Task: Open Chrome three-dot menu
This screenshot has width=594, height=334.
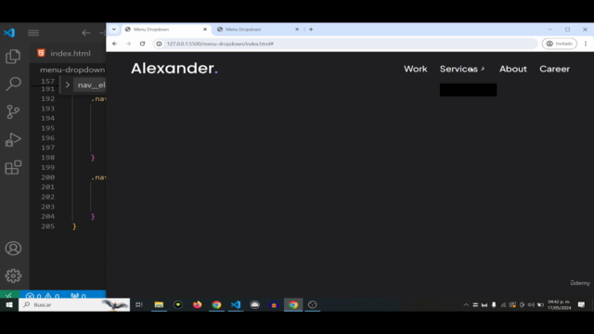Action: pyautogui.click(x=586, y=44)
